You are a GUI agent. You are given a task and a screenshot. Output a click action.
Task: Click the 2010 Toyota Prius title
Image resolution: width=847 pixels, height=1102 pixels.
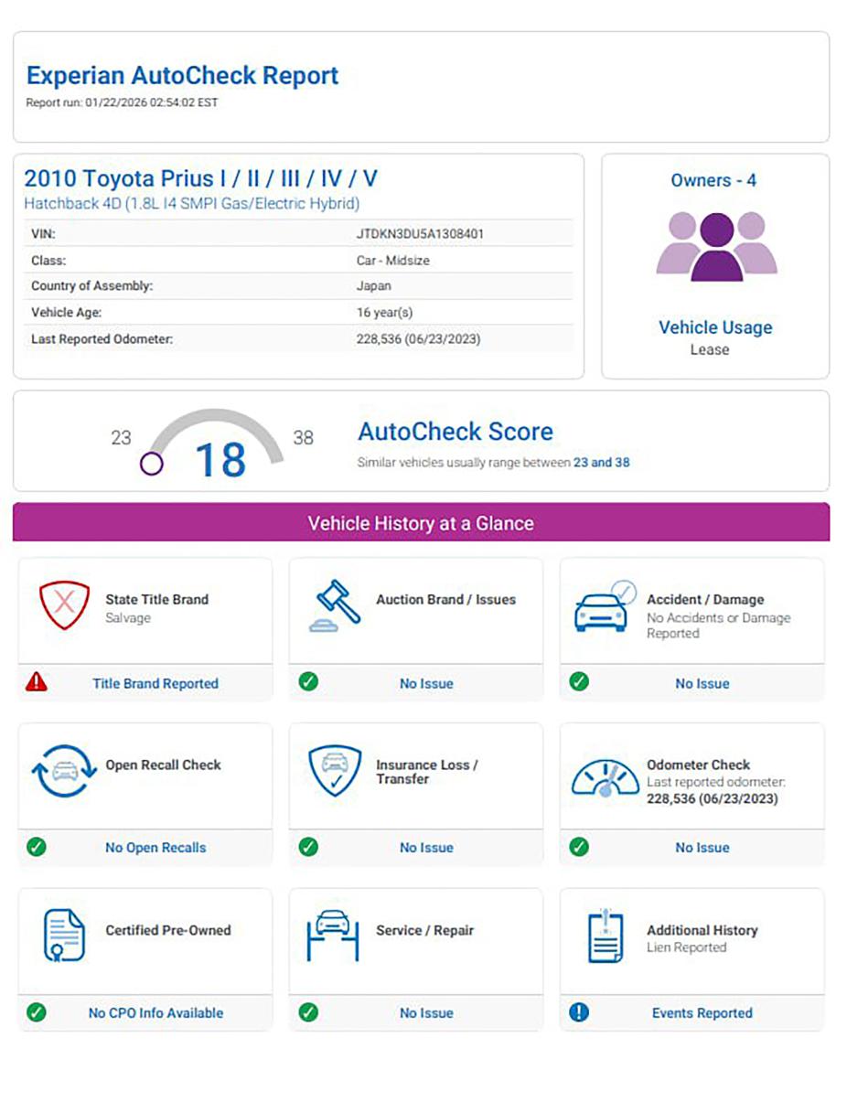pos(200,178)
